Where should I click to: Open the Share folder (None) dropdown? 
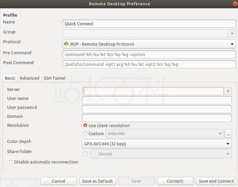point(161,154)
